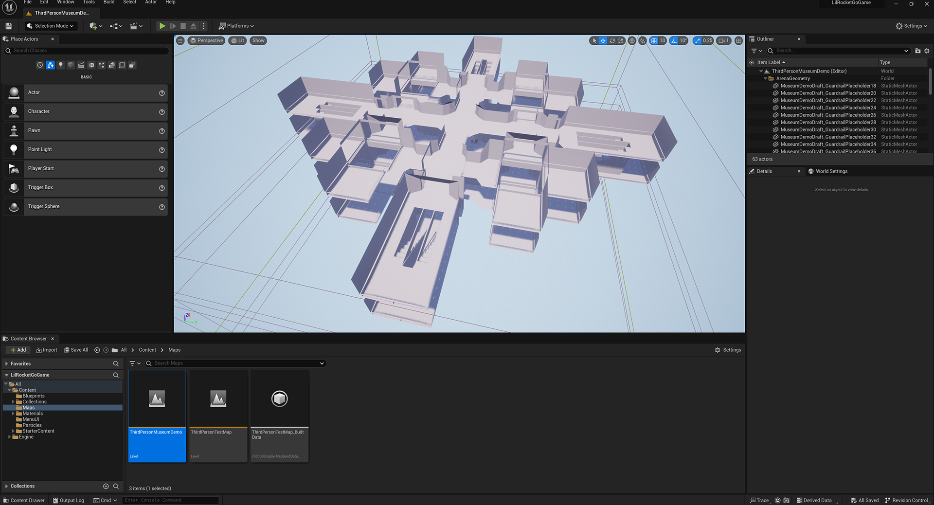Open the Build menu
The height and width of the screenshot is (505, 934).
coord(109,2)
